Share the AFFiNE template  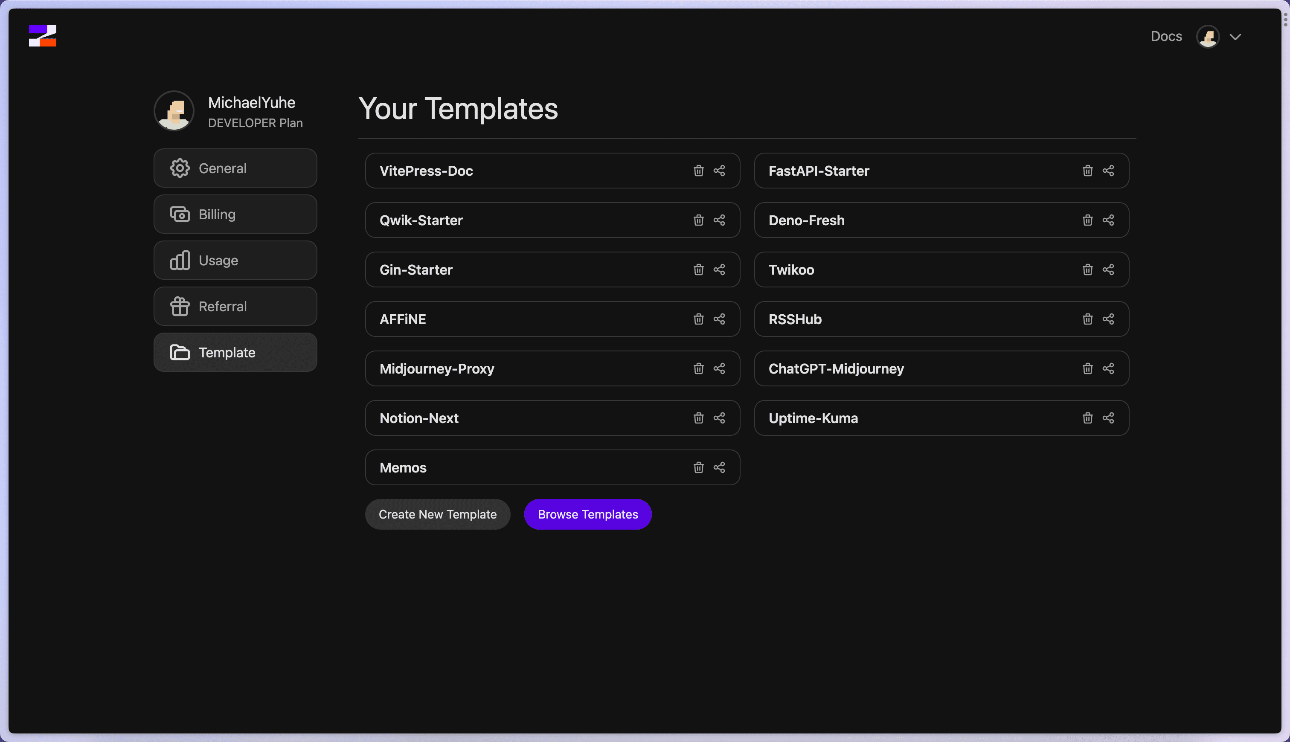pyautogui.click(x=719, y=319)
